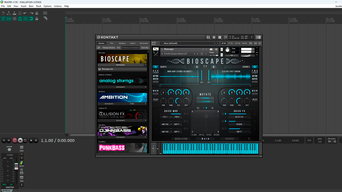Toggle snap magnet icon
This screenshot has width=342, height=192.
click(x=31, y=18)
